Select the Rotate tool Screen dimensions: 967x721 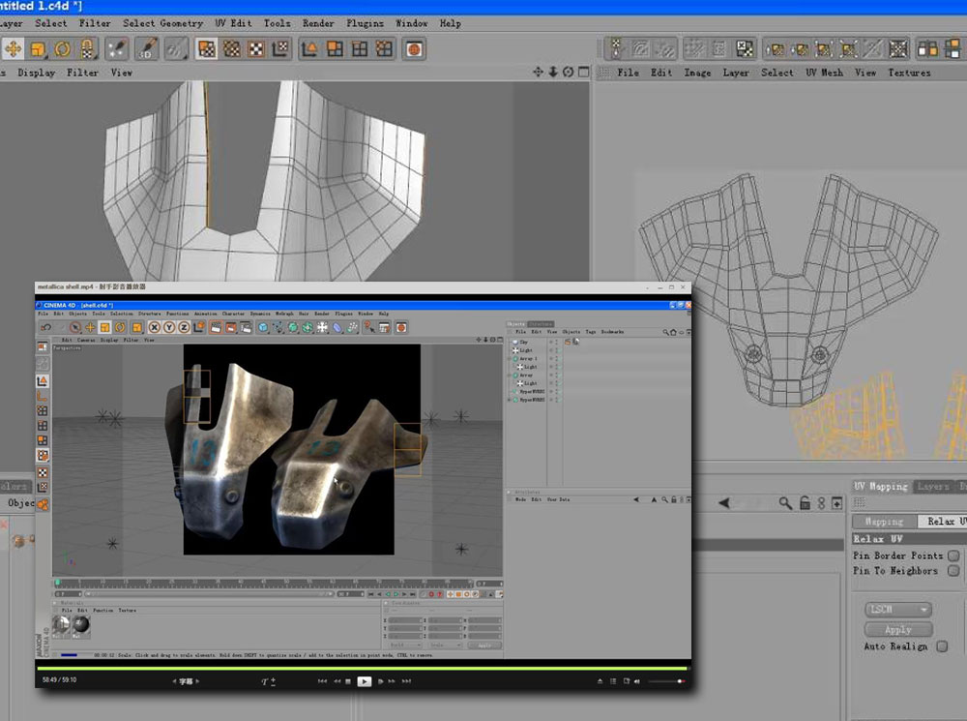click(61, 48)
